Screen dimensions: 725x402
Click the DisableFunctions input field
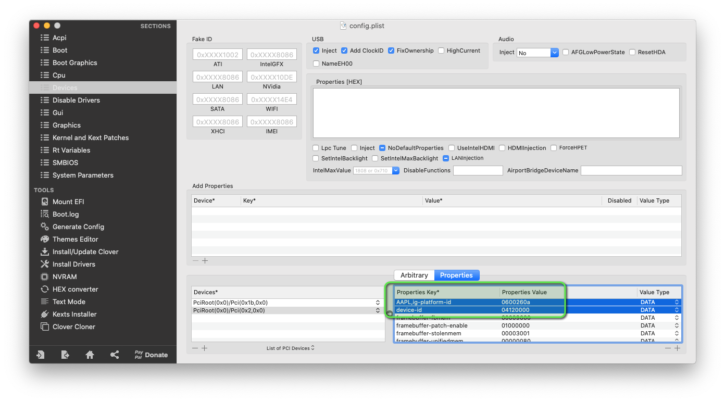(478, 170)
